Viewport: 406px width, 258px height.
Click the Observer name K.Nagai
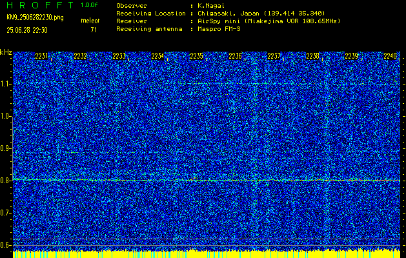211,6
